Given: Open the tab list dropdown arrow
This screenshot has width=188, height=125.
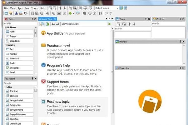Looking at the screenshot, I should (x=112, y=19).
